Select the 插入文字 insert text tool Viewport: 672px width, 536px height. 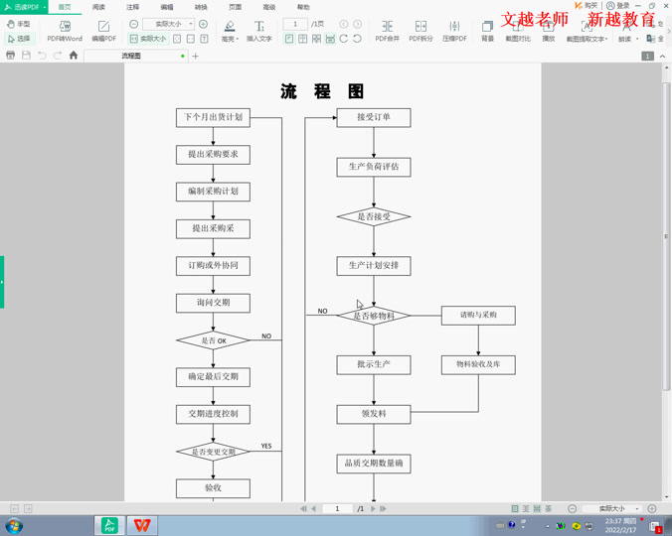(x=258, y=30)
